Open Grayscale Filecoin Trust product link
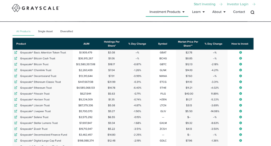 35,94
